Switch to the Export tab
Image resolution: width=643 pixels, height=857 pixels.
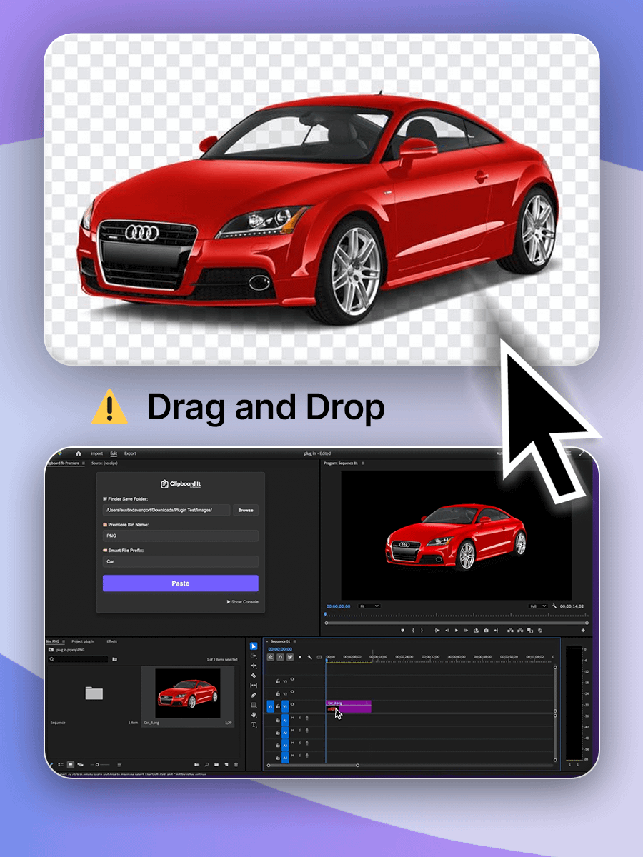(130, 453)
